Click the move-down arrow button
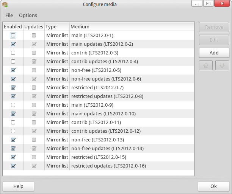The width and height of the screenshot is (232, 194). 222,65
